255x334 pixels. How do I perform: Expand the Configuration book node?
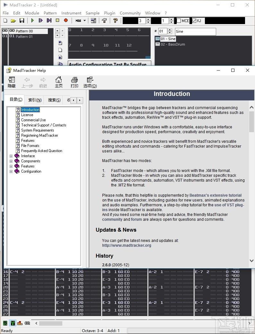click(11, 171)
